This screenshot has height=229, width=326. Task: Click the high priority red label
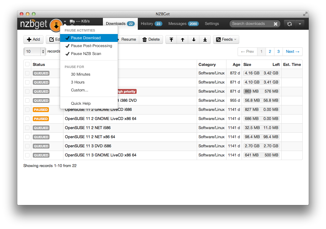pyautogui.click(x=127, y=91)
